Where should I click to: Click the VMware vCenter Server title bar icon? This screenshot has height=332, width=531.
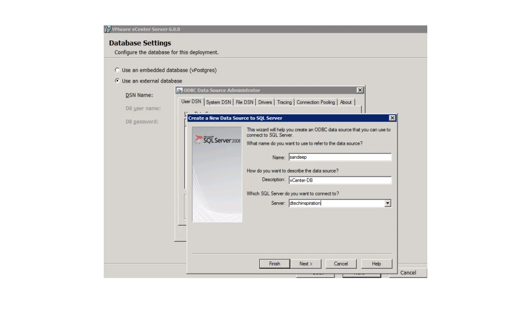point(108,30)
